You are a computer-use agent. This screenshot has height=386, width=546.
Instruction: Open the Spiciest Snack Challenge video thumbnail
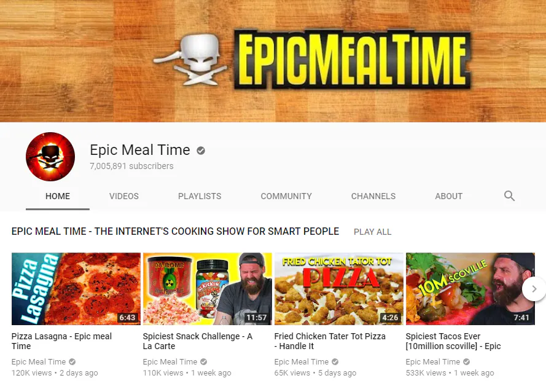coord(207,289)
